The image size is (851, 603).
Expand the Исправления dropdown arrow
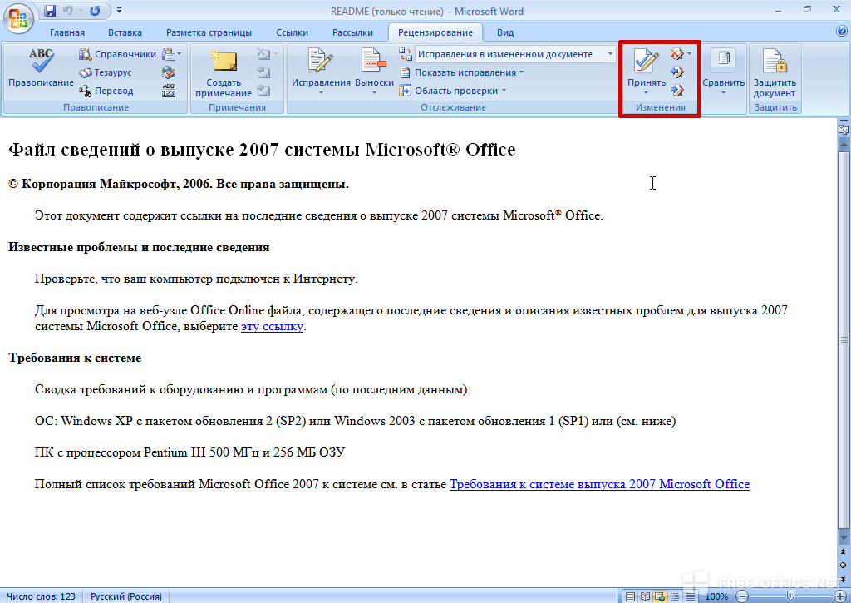321,93
